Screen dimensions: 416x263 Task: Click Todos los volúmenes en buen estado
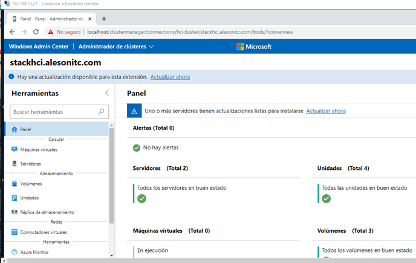click(x=367, y=250)
